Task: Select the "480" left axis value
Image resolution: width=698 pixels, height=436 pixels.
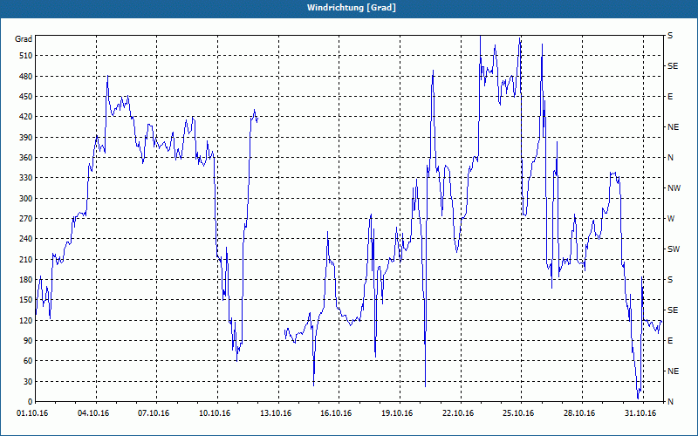Action: 26,77
